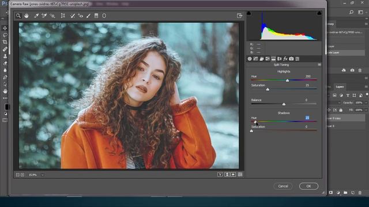Click the zoom out button below preview
369x207 pixels.
[18, 175]
